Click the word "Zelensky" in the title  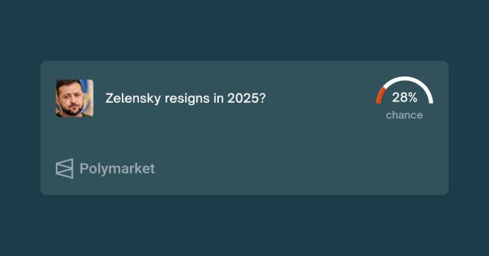(x=133, y=98)
